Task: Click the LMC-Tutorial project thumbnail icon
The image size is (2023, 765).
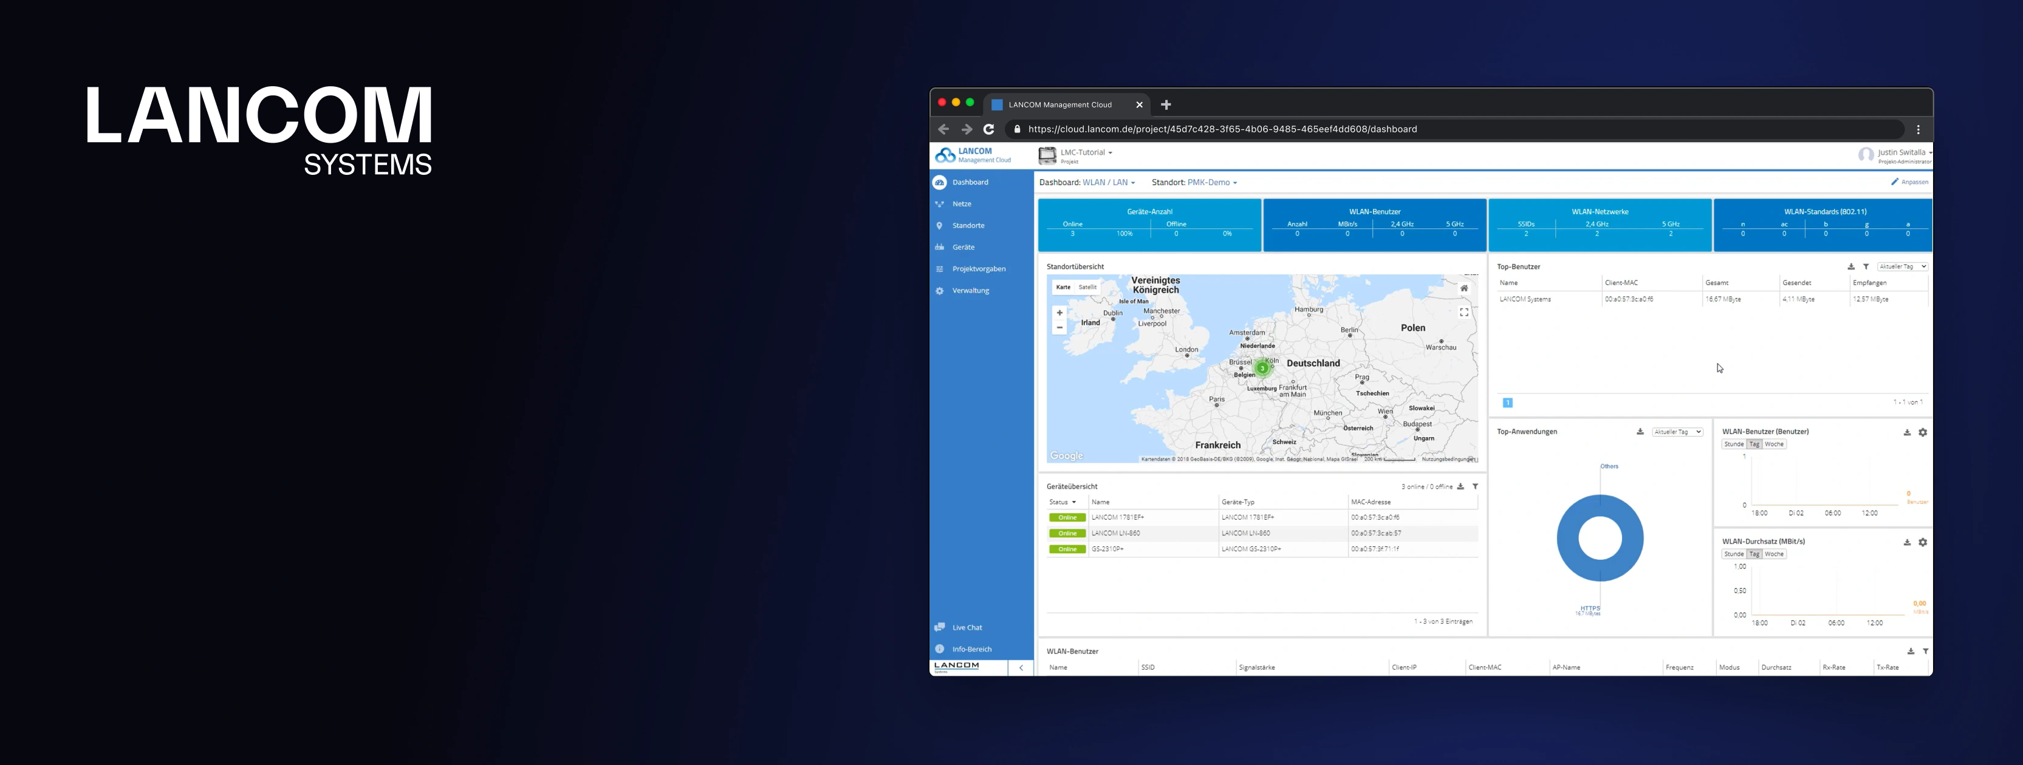Action: click(1047, 155)
